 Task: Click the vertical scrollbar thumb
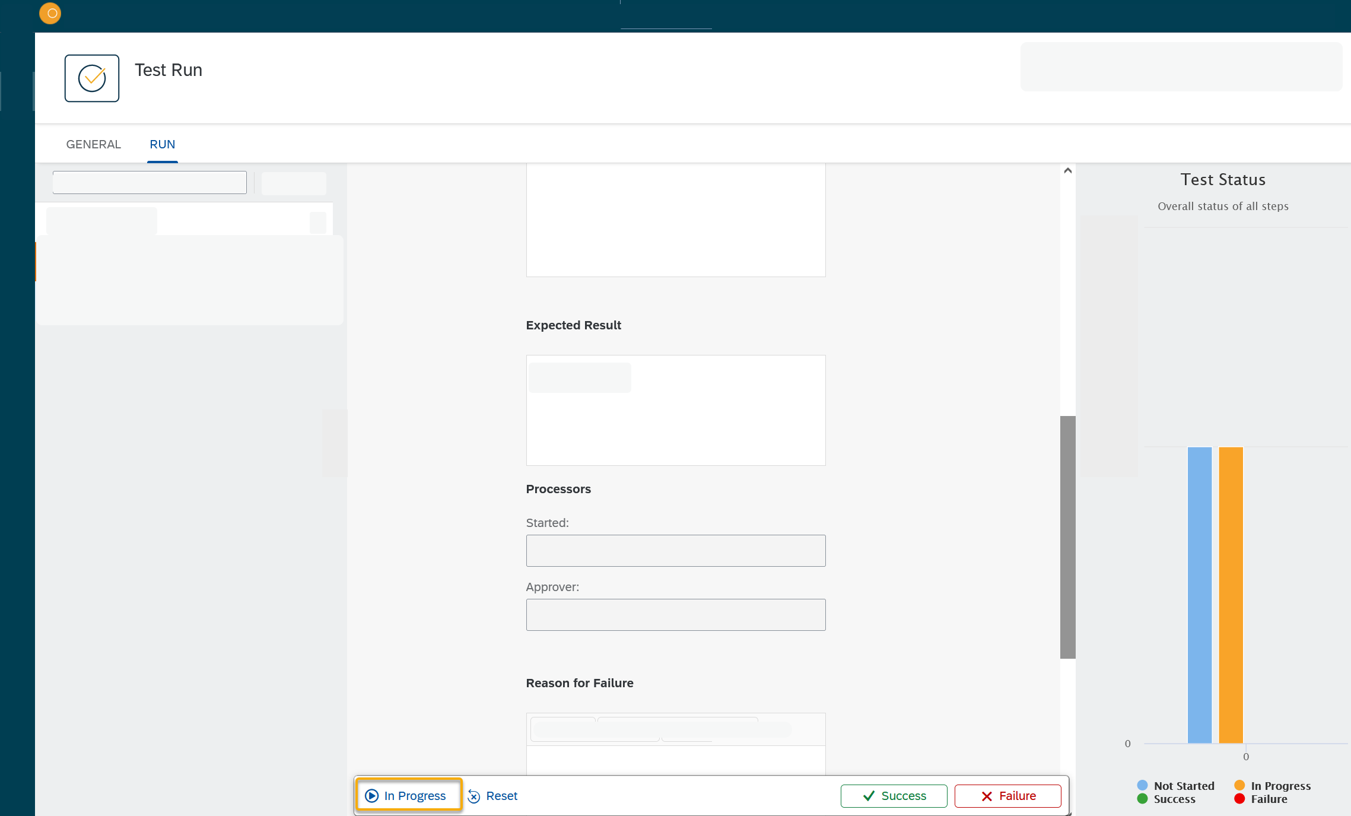tap(1068, 537)
